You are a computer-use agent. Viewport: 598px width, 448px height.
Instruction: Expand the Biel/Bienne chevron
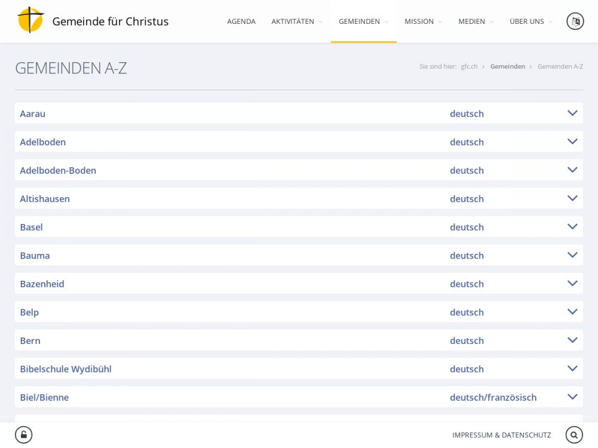572,397
